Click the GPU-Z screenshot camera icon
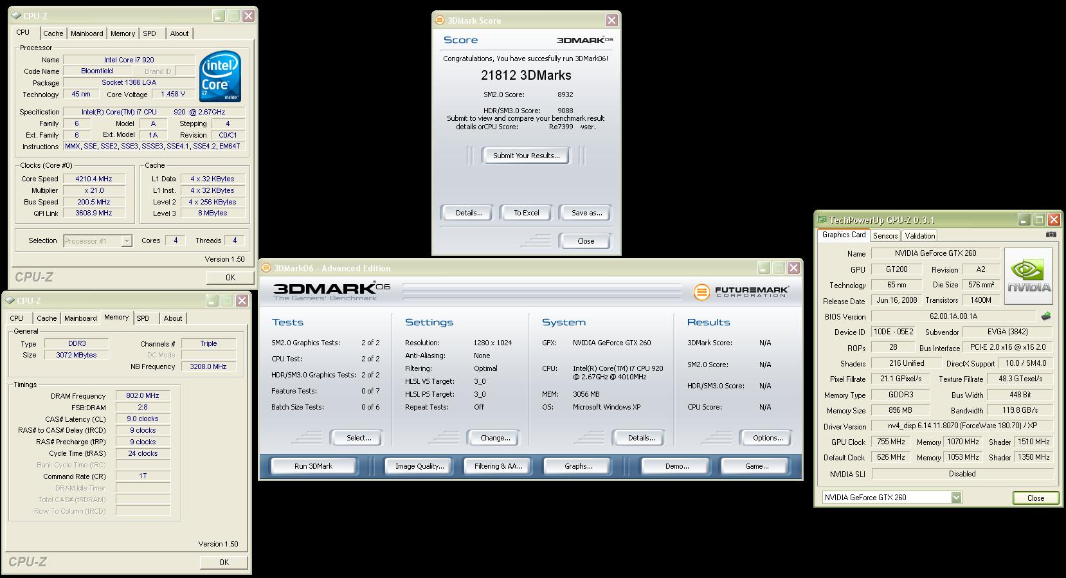The height and width of the screenshot is (578, 1066). point(1051,235)
